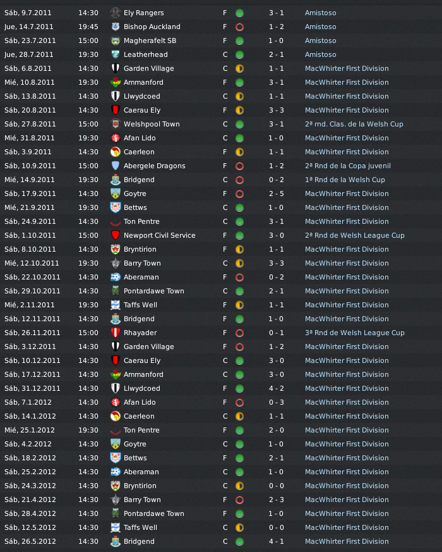442x552 pixels.
Task: Open 2ª Rnd de la Copa juvenil link
Action: coord(347,166)
